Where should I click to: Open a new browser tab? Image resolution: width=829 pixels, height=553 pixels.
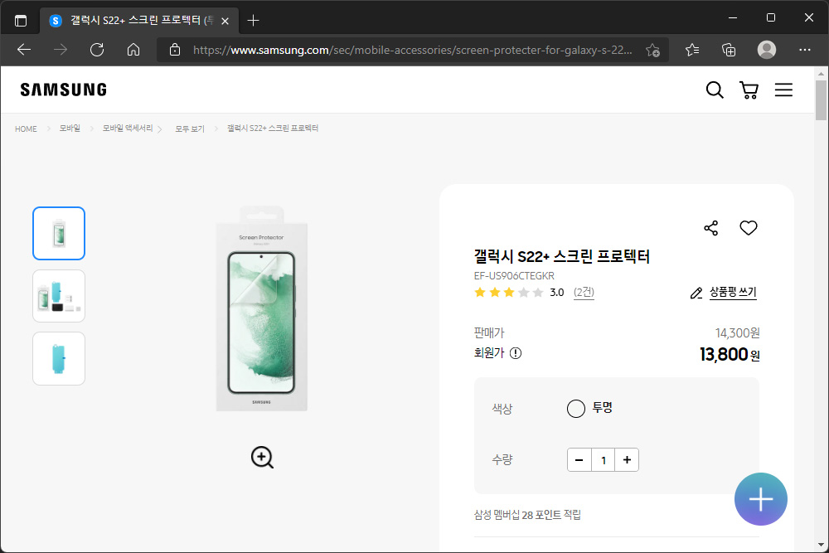[x=253, y=21]
